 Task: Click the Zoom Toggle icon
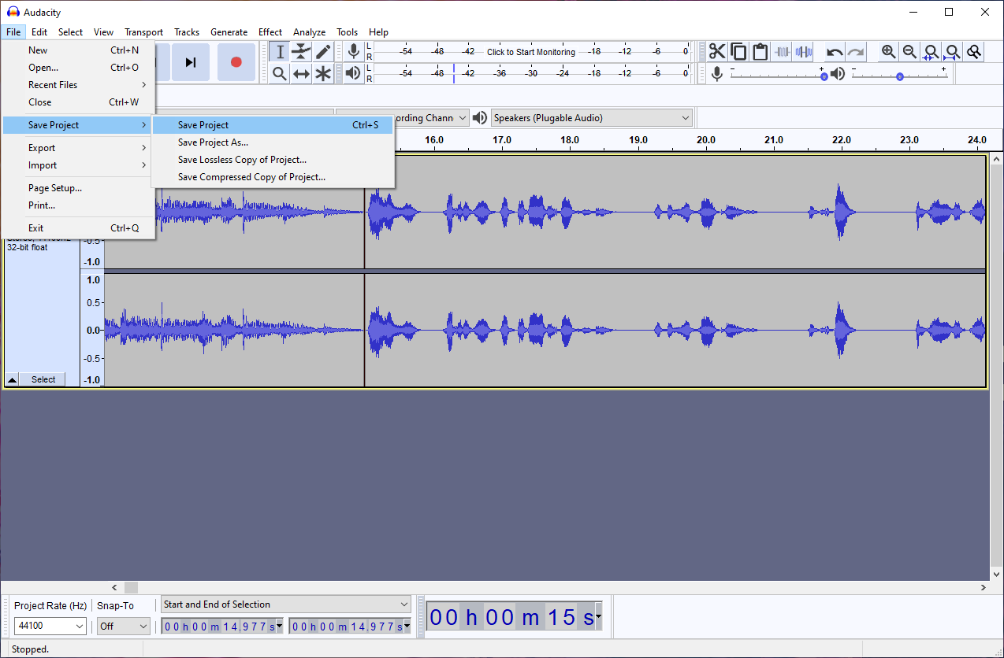[974, 52]
